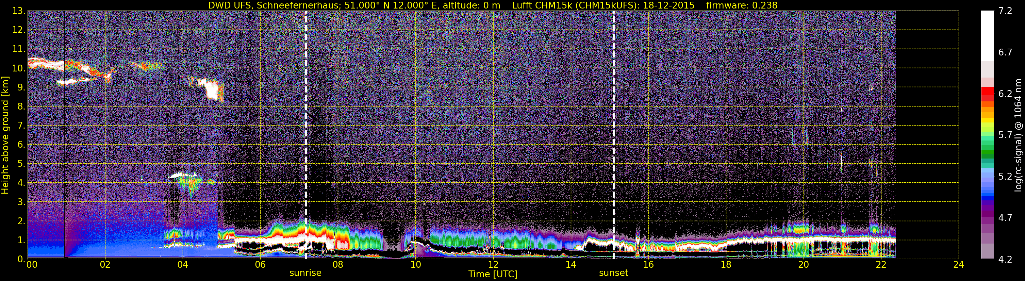This screenshot has width=1025, height=281.
Task: Click the x-axis tick label '02'
Action: [x=105, y=265]
